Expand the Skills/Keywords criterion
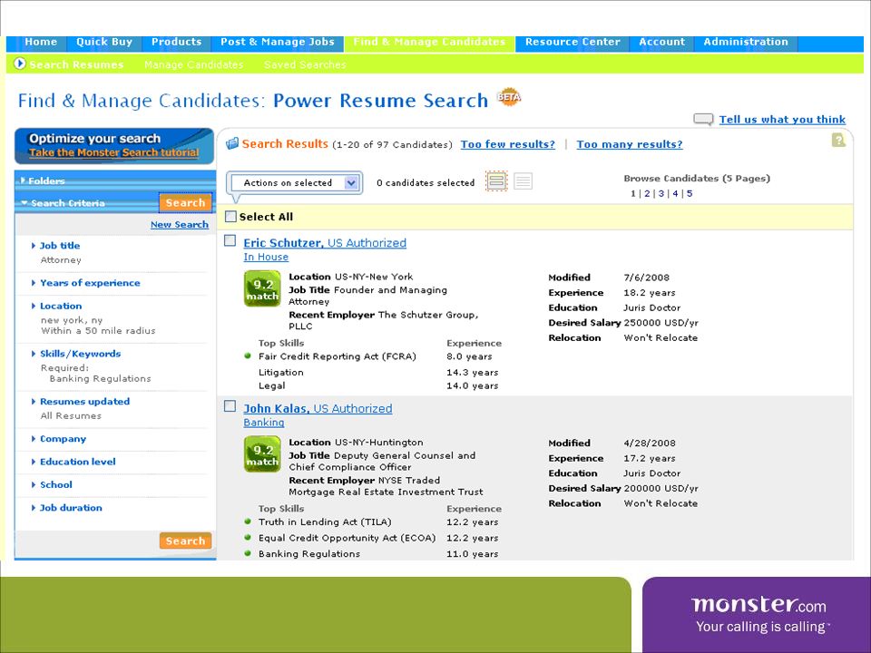The height and width of the screenshot is (653, 871). tap(80, 354)
